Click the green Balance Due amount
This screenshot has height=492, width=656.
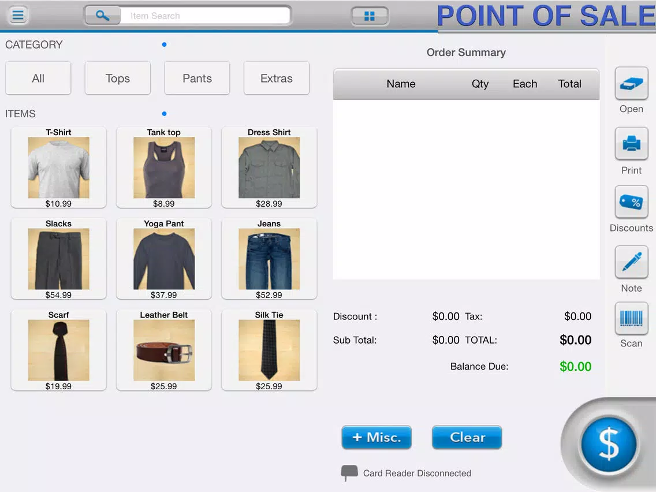click(x=575, y=367)
